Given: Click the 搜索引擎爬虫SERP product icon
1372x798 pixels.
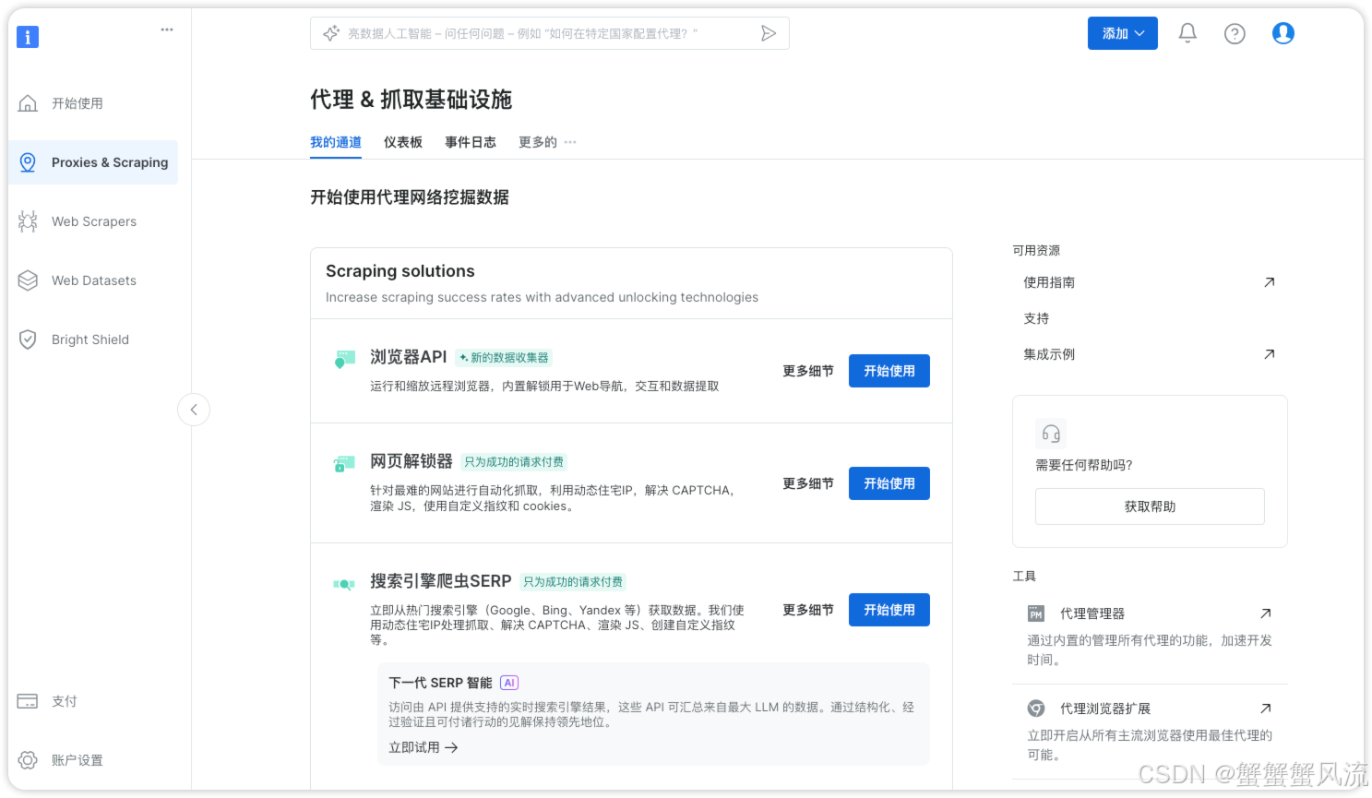Looking at the screenshot, I should tap(344, 583).
